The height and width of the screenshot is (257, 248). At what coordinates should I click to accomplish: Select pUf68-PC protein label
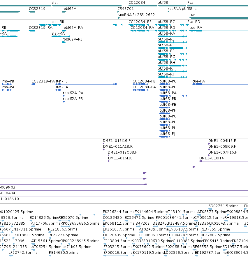point(168,81)
